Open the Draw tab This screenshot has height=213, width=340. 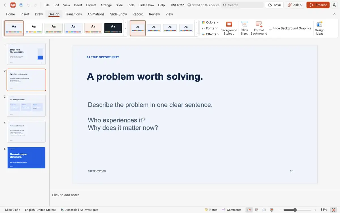point(39,14)
